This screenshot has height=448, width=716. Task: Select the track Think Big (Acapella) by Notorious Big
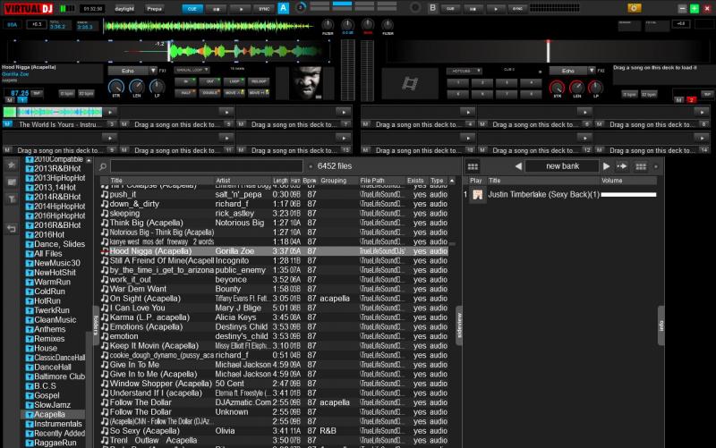click(274, 223)
